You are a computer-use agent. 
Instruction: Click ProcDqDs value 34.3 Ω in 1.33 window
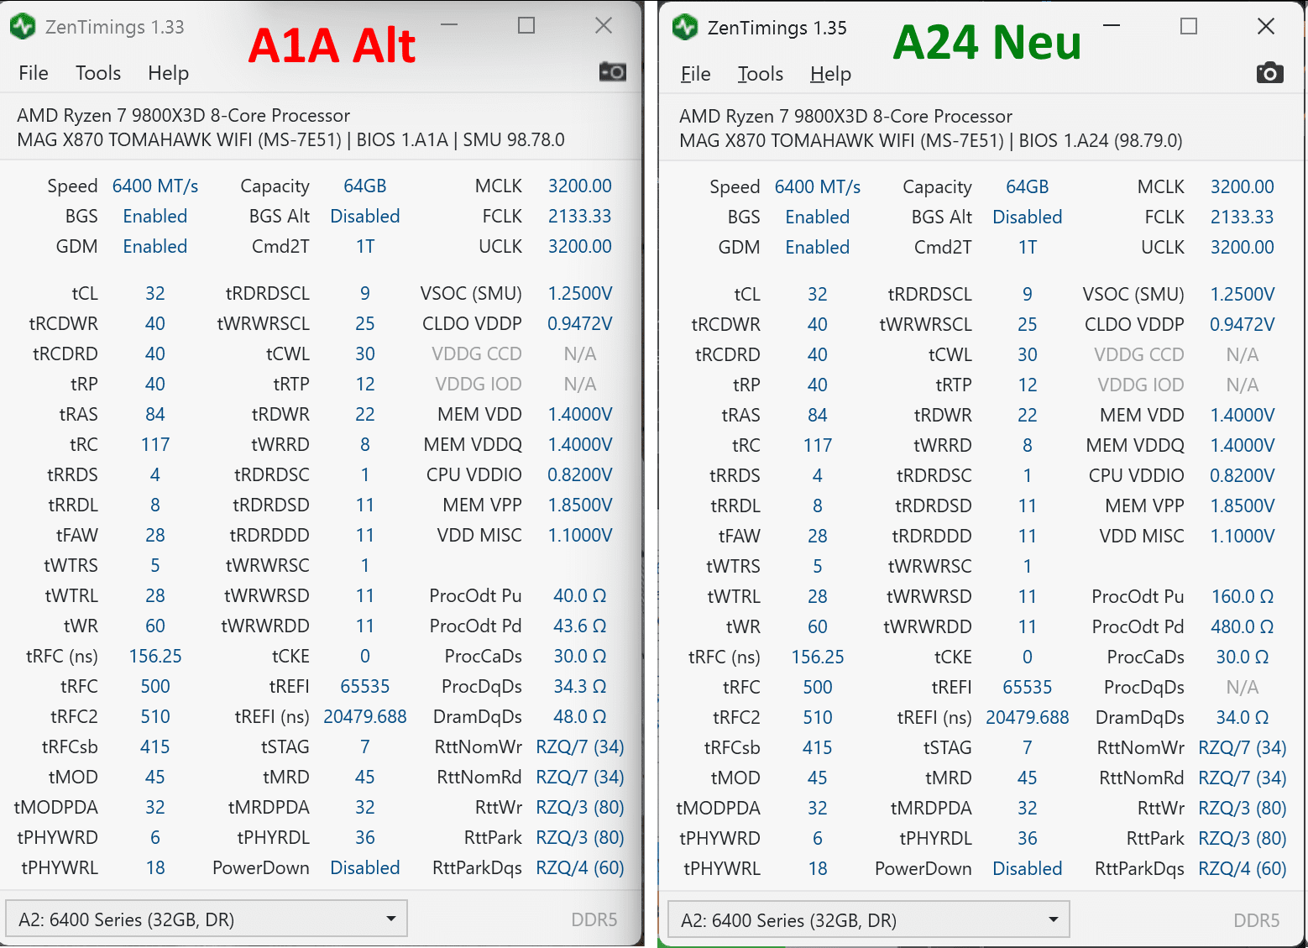[579, 686]
